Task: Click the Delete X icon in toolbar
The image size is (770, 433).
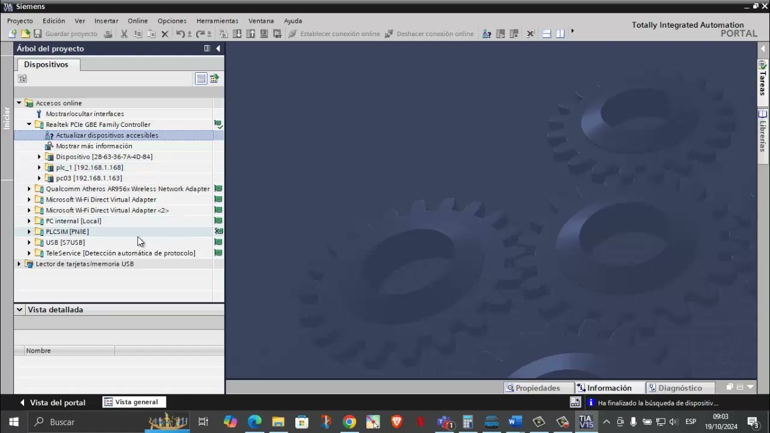Action: 165,34
